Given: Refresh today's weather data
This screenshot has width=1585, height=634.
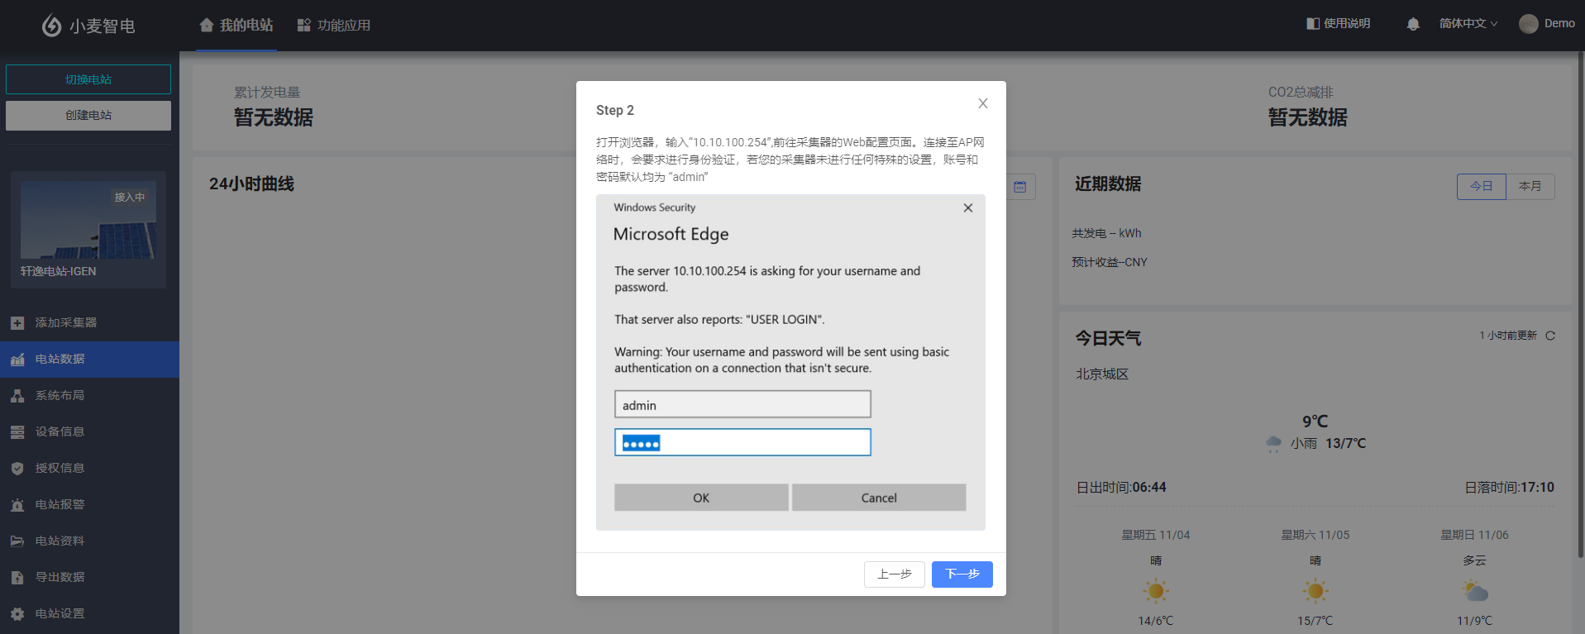Looking at the screenshot, I should pos(1550,336).
